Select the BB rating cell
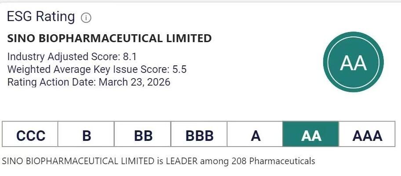 [x=143, y=135]
